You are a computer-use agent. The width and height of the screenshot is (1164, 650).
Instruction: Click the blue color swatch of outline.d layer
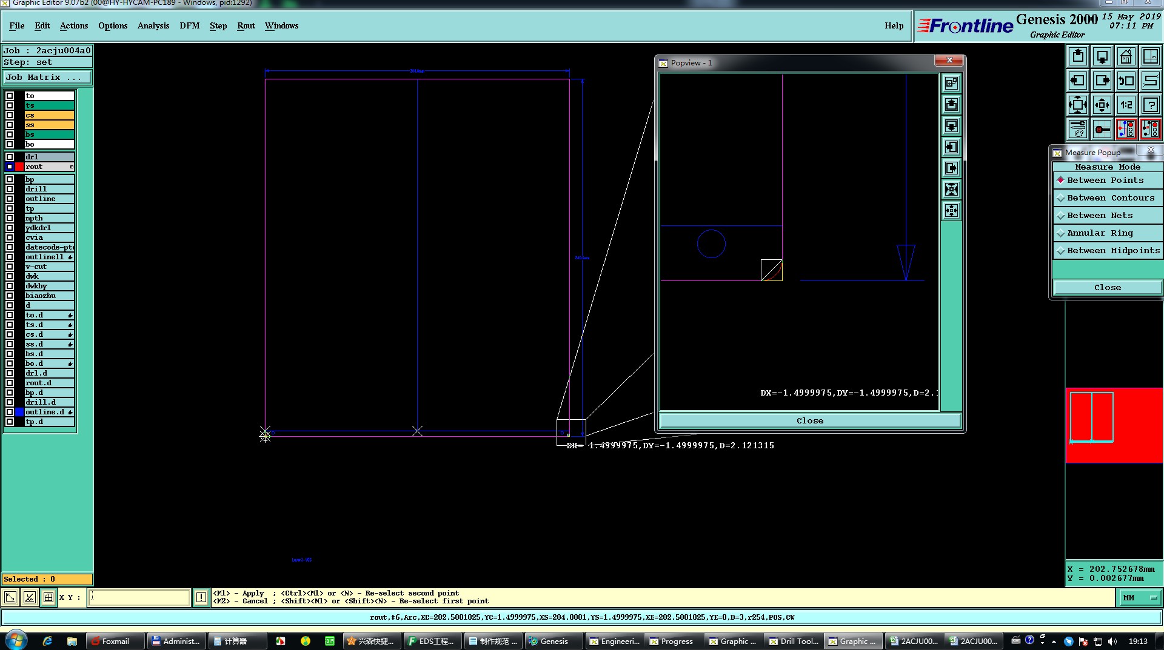19,412
